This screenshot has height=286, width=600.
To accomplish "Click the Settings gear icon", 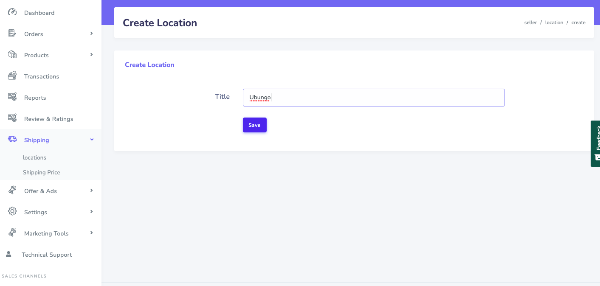I will click(x=12, y=211).
